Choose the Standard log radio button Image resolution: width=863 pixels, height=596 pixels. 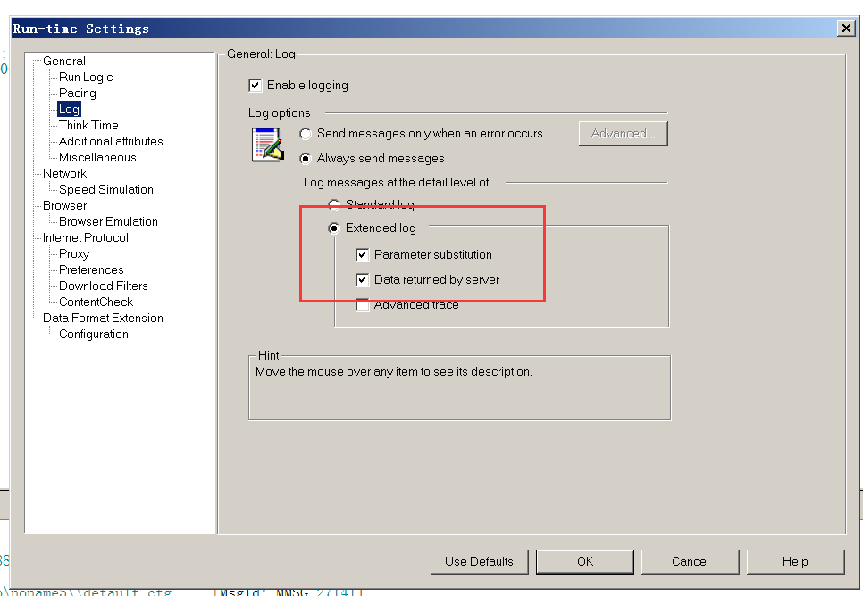(334, 205)
